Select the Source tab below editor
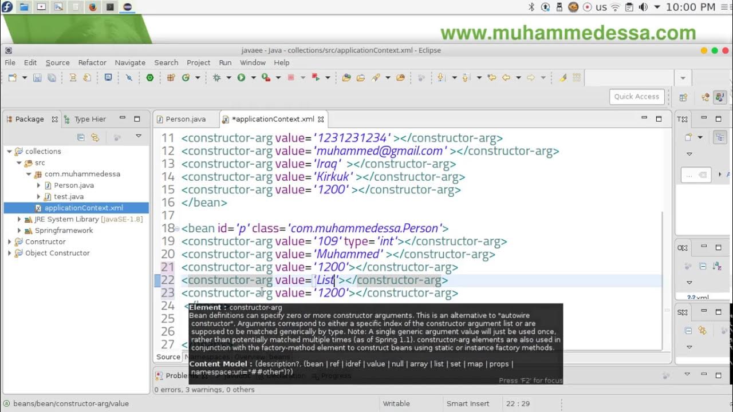This screenshot has height=412, width=733. (168, 356)
